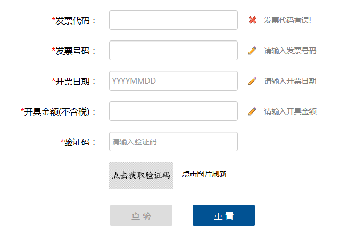Click the 请输入发票号码 hint text
This screenshot has height=235, width=357.
click(x=290, y=51)
